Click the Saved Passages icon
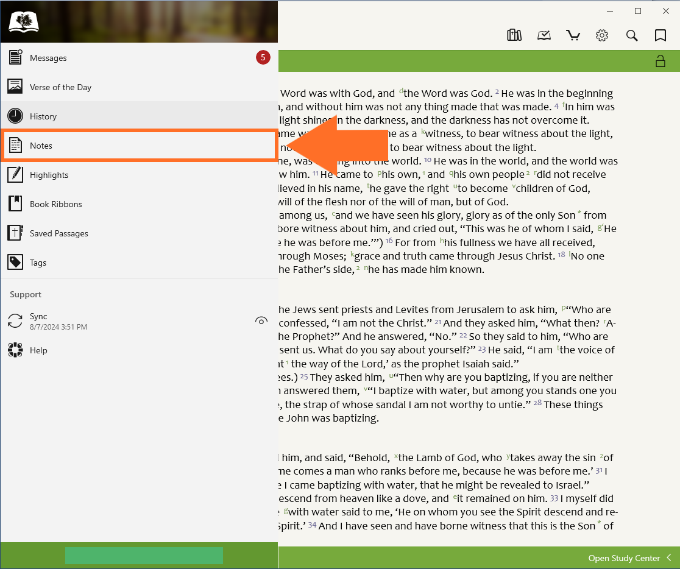The height and width of the screenshot is (569, 680). click(x=15, y=233)
